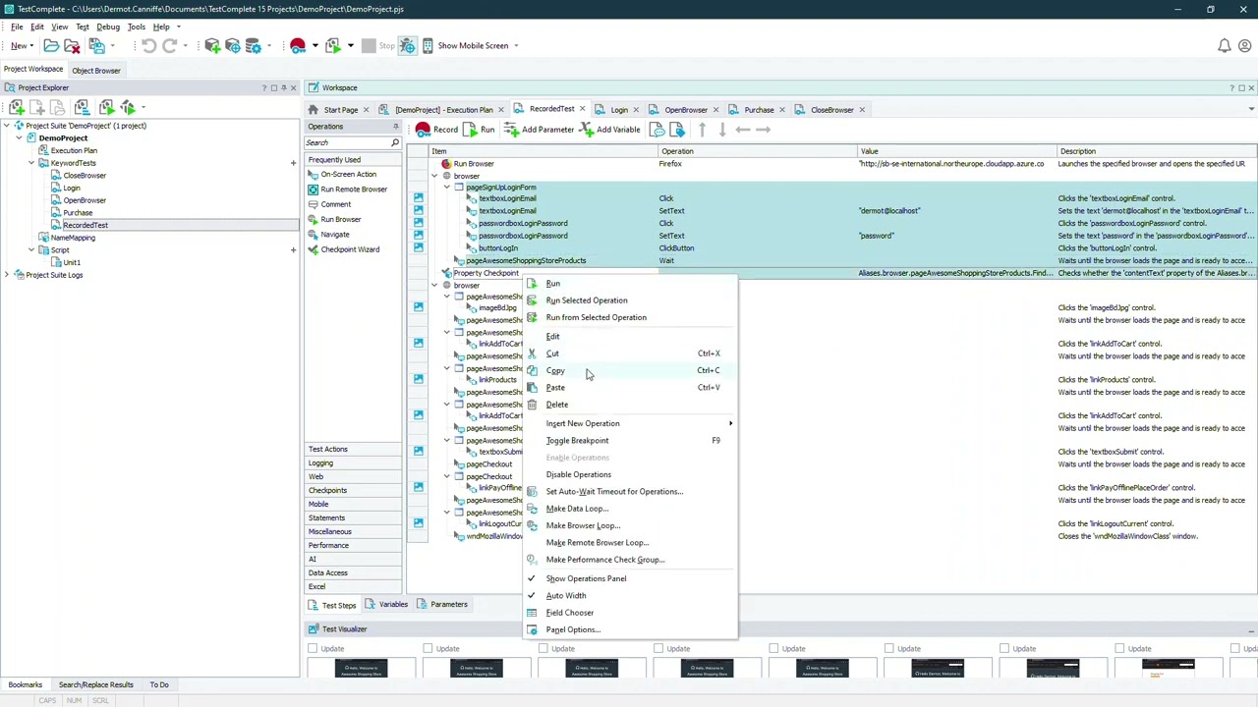Image resolution: width=1258 pixels, height=707 pixels.
Task: Open the Checkpoints operations category
Action: [327, 490]
